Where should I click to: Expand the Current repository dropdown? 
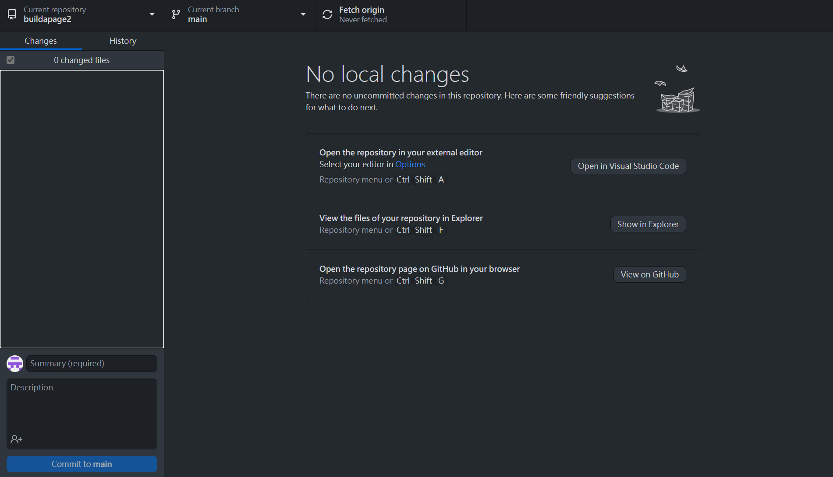(82, 15)
